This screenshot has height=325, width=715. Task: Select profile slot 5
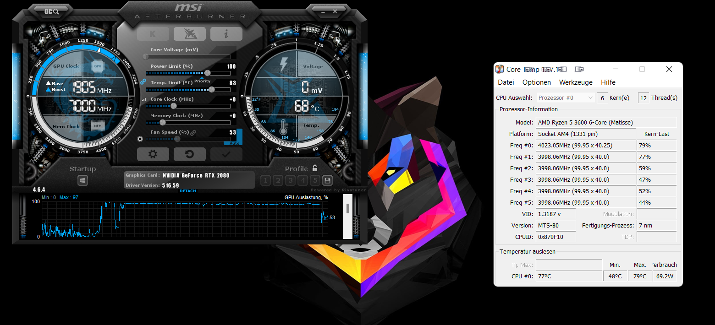click(315, 180)
